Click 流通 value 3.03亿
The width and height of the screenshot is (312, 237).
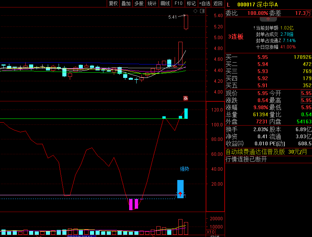304,136
